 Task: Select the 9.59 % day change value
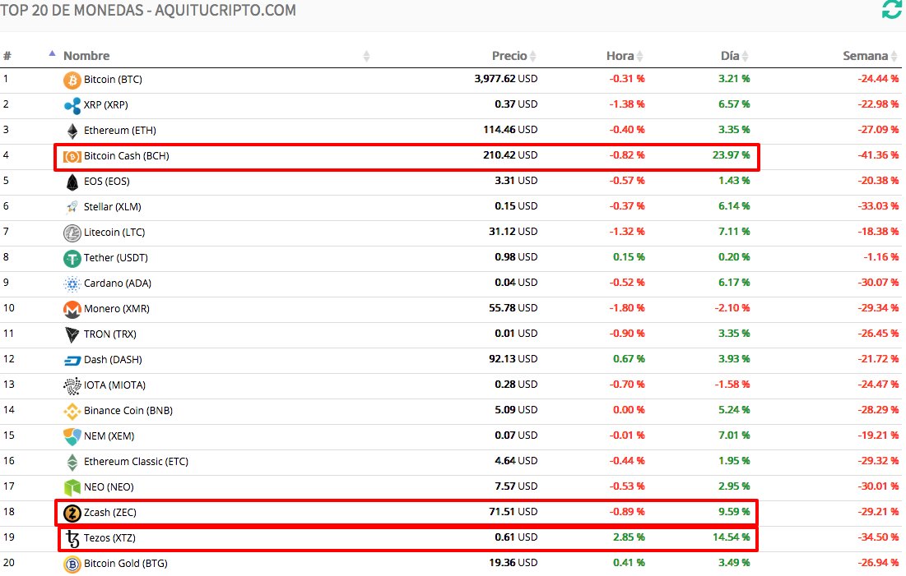[x=734, y=512]
